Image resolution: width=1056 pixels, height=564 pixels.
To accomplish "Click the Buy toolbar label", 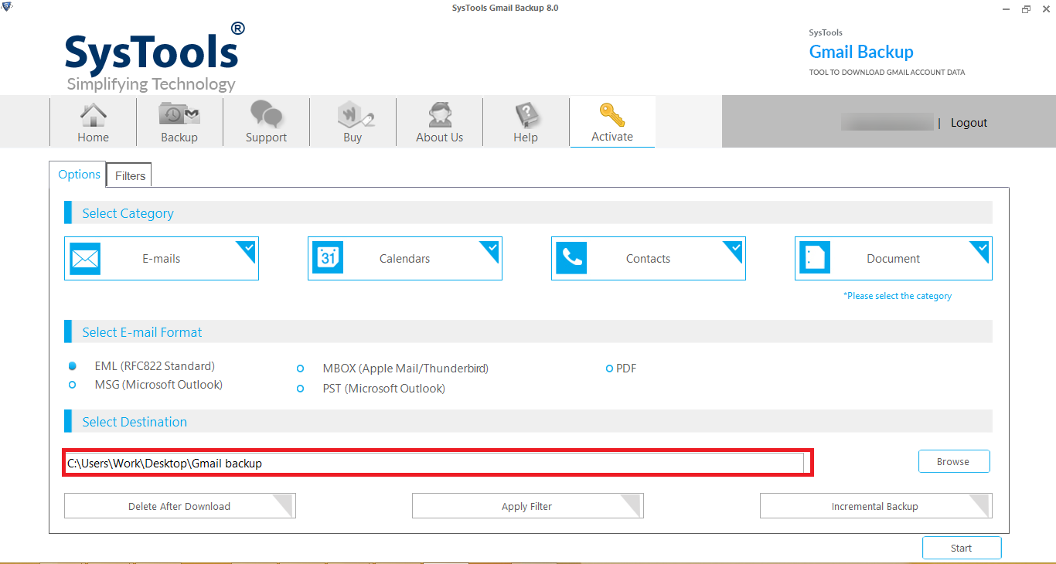I will click(353, 138).
